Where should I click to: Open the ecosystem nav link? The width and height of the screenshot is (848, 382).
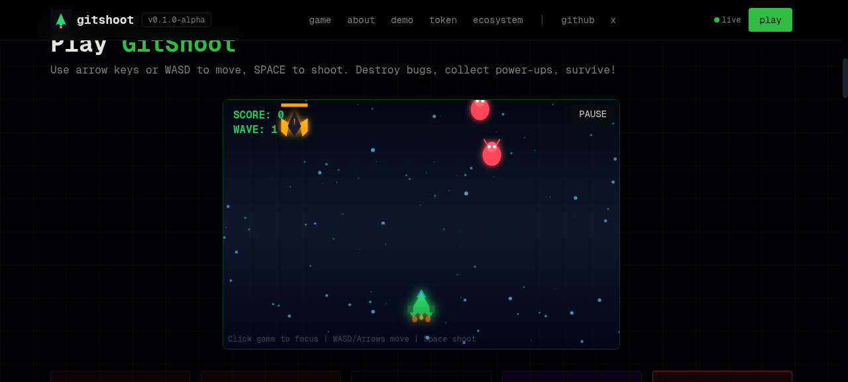pos(498,20)
